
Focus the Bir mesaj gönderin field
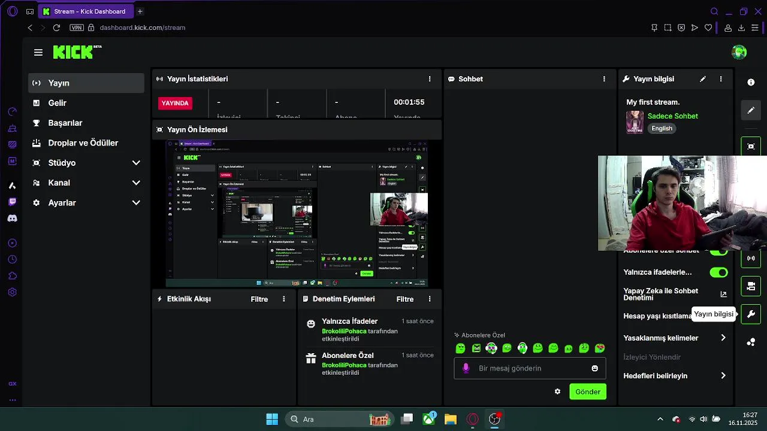(x=530, y=368)
